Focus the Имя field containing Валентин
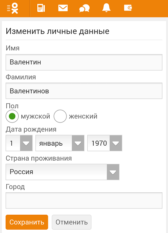168x233 pixels. (x=84, y=62)
